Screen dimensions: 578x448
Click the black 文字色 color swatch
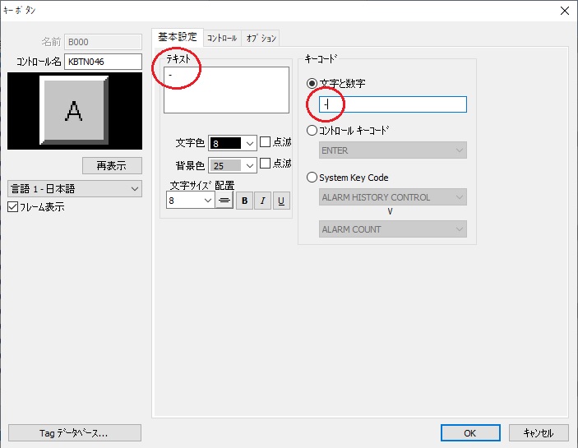coord(225,143)
